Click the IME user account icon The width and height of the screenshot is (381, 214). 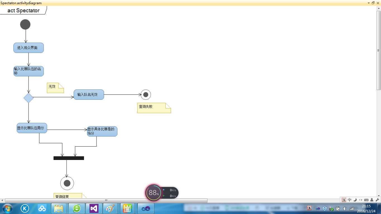coord(372,200)
